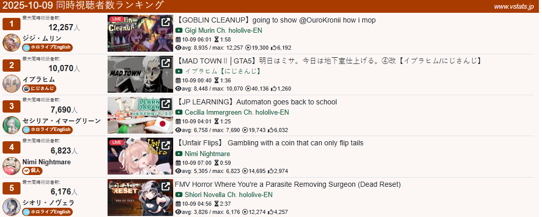Screen dimensions: 542x217
Task: Click Ibrahim's round avatar icon
Action: (11, 83)
